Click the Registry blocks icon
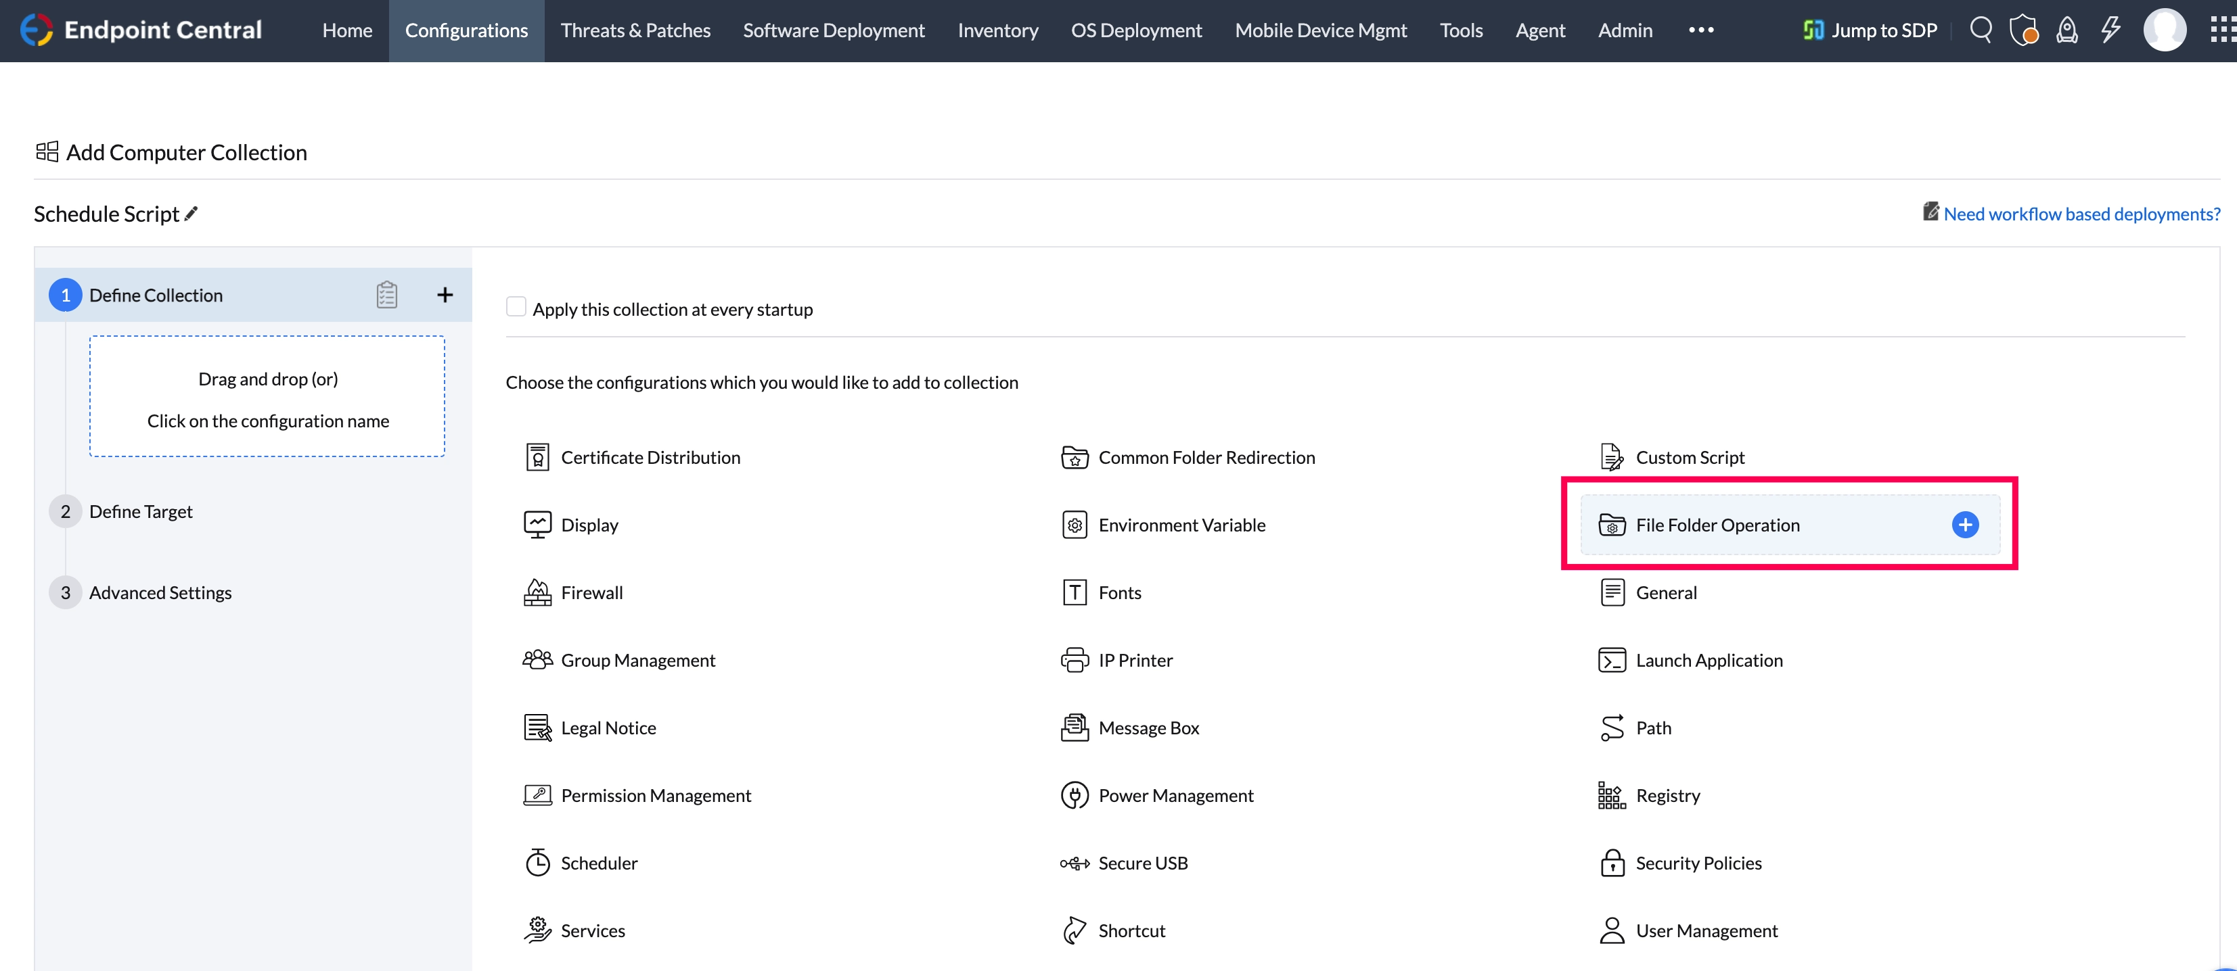Viewport: 2237px width, 971px height. click(x=1612, y=796)
